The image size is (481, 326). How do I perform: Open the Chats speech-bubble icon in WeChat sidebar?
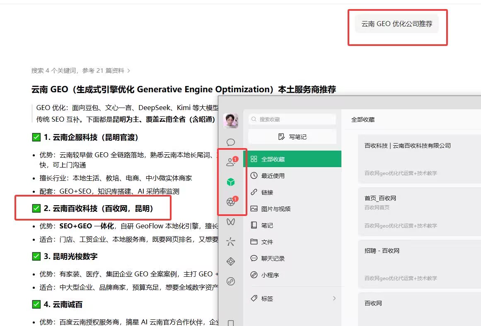coord(231,142)
